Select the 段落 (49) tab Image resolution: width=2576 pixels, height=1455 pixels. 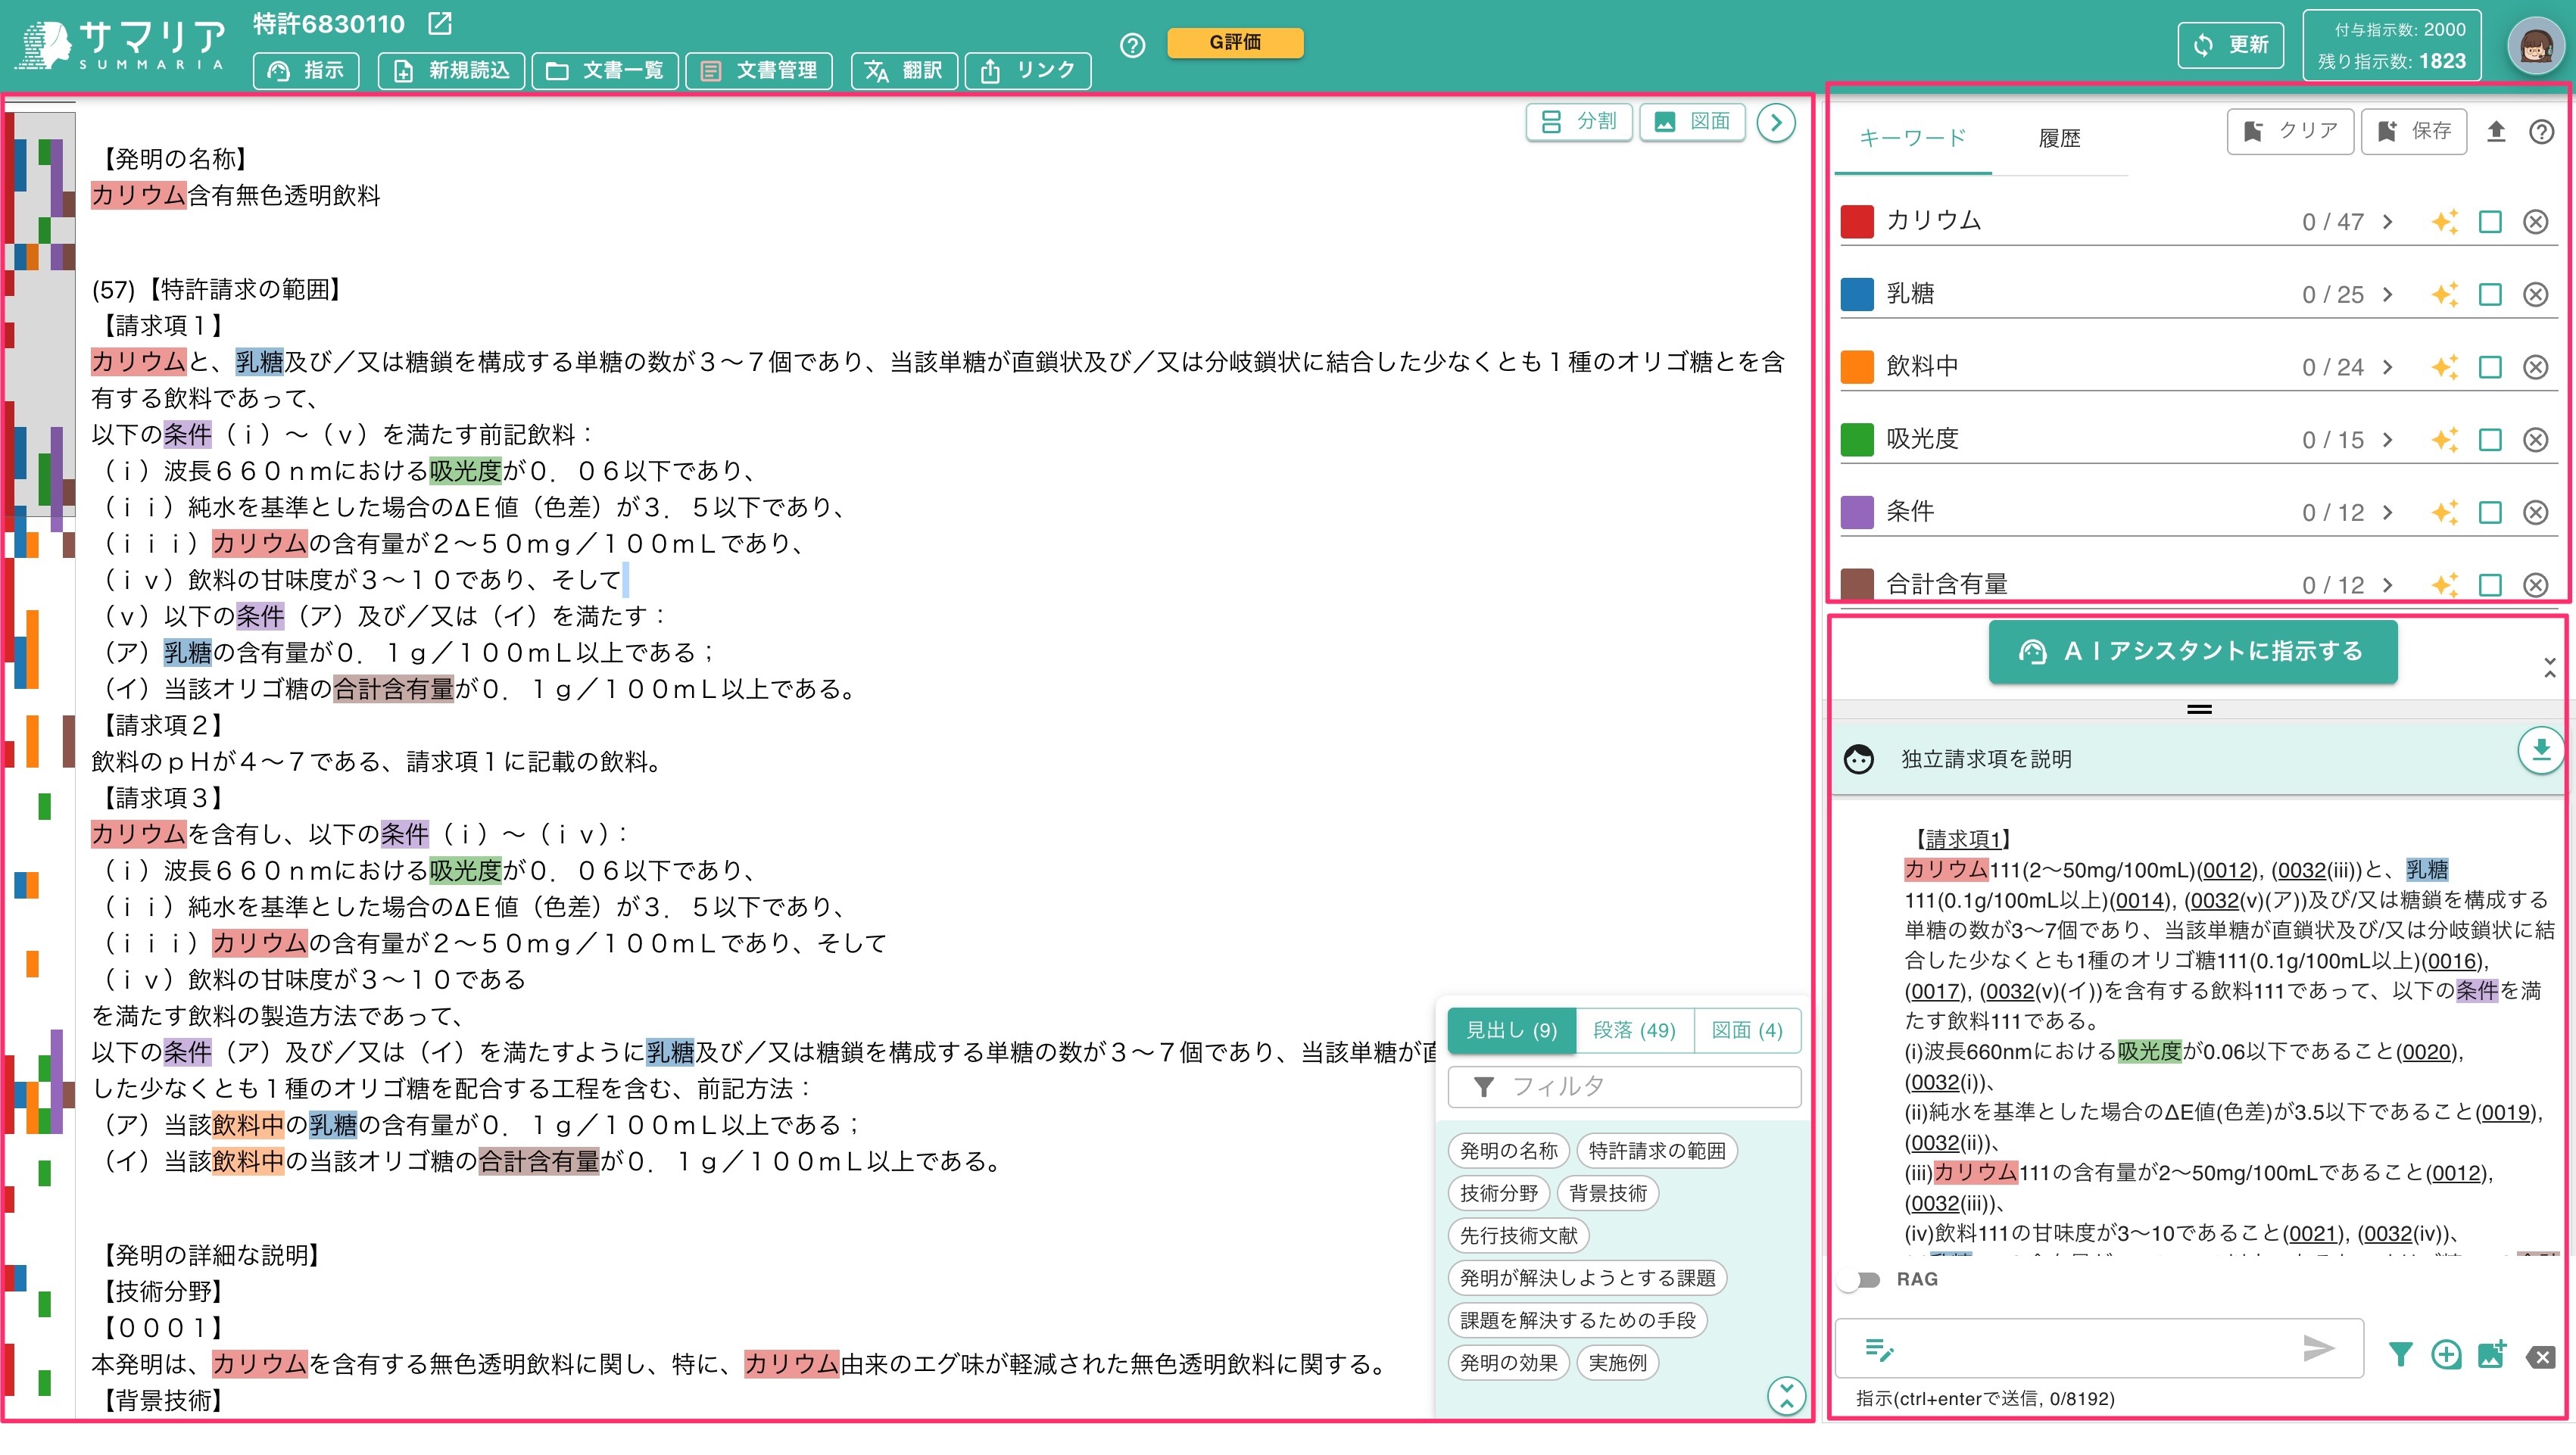coord(1634,1030)
